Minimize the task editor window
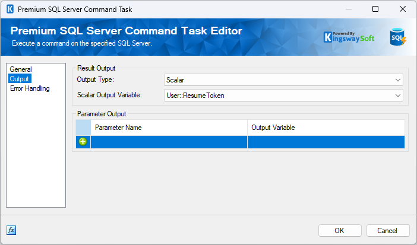Screen dimensions: 417x245 pyautogui.click(x=348, y=9)
